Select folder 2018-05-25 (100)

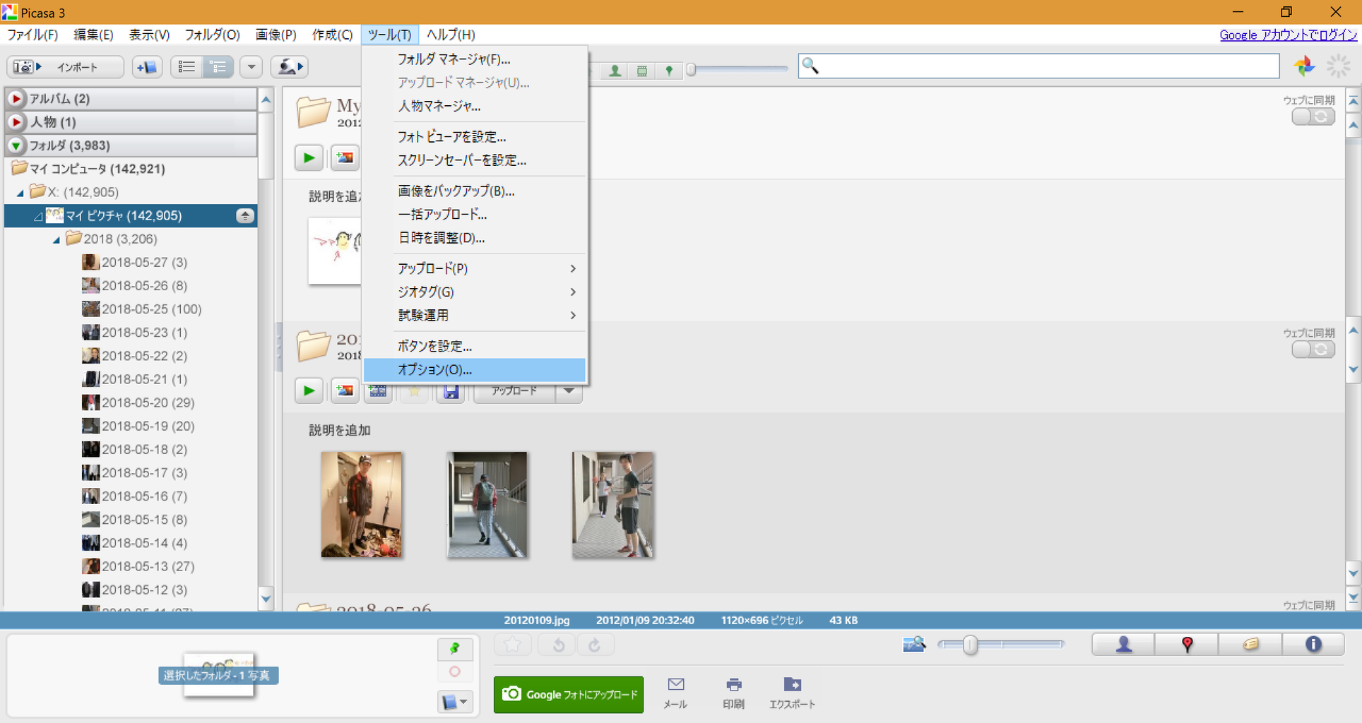click(142, 309)
